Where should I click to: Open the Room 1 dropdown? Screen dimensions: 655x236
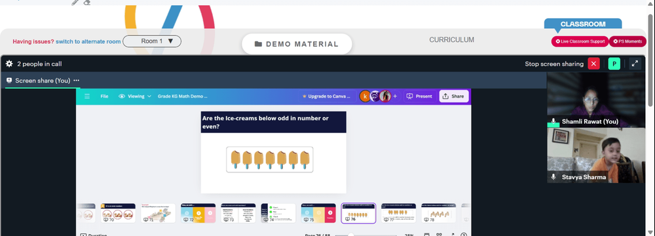coord(152,41)
